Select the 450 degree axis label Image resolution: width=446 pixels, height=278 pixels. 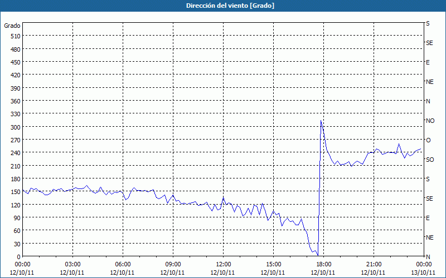coord(16,62)
